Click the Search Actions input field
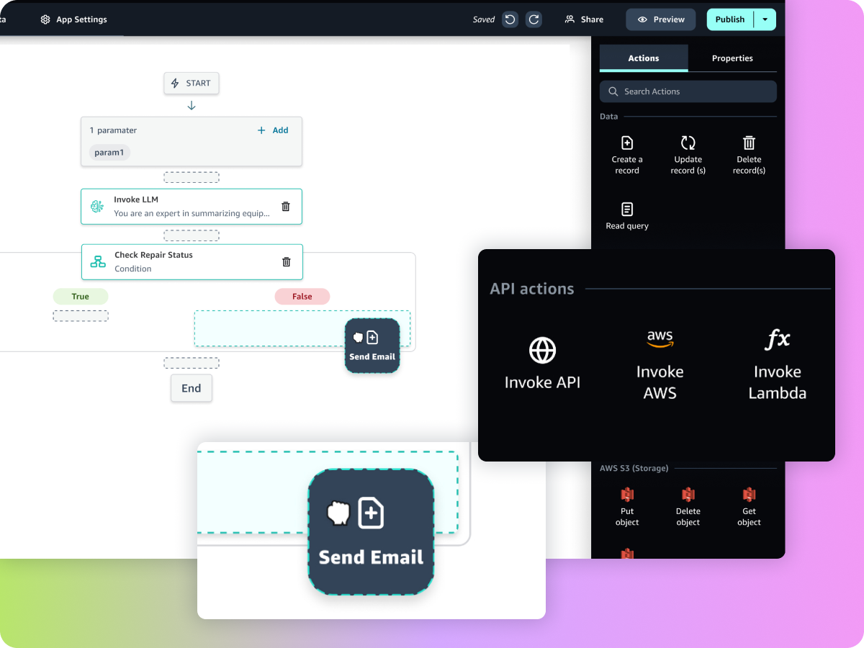This screenshot has height=648, width=864. [x=688, y=91]
